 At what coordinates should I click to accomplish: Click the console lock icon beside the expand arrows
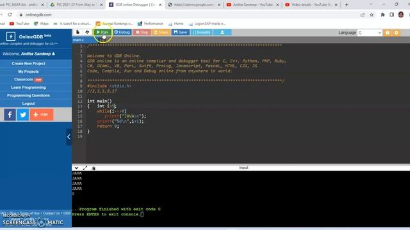(x=94, y=168)
